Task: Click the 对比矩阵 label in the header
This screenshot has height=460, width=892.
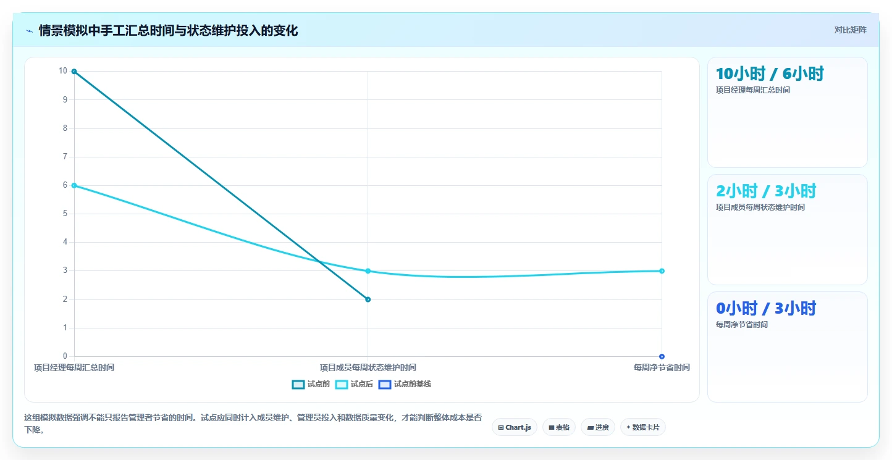Action: point(850,30)
